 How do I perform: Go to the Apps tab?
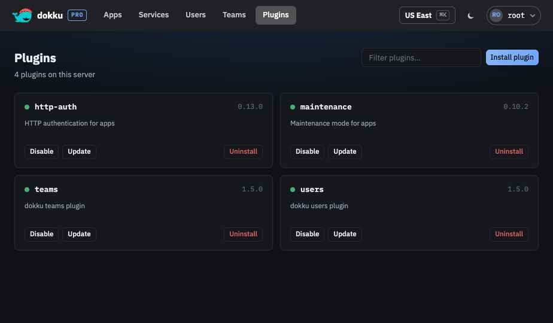pos(113,15)
